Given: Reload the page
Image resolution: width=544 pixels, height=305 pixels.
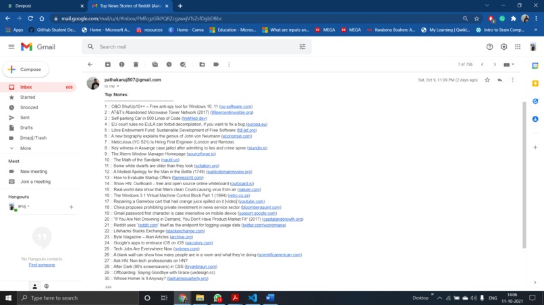Looking at the screenshot, I should tap(30, 18).
